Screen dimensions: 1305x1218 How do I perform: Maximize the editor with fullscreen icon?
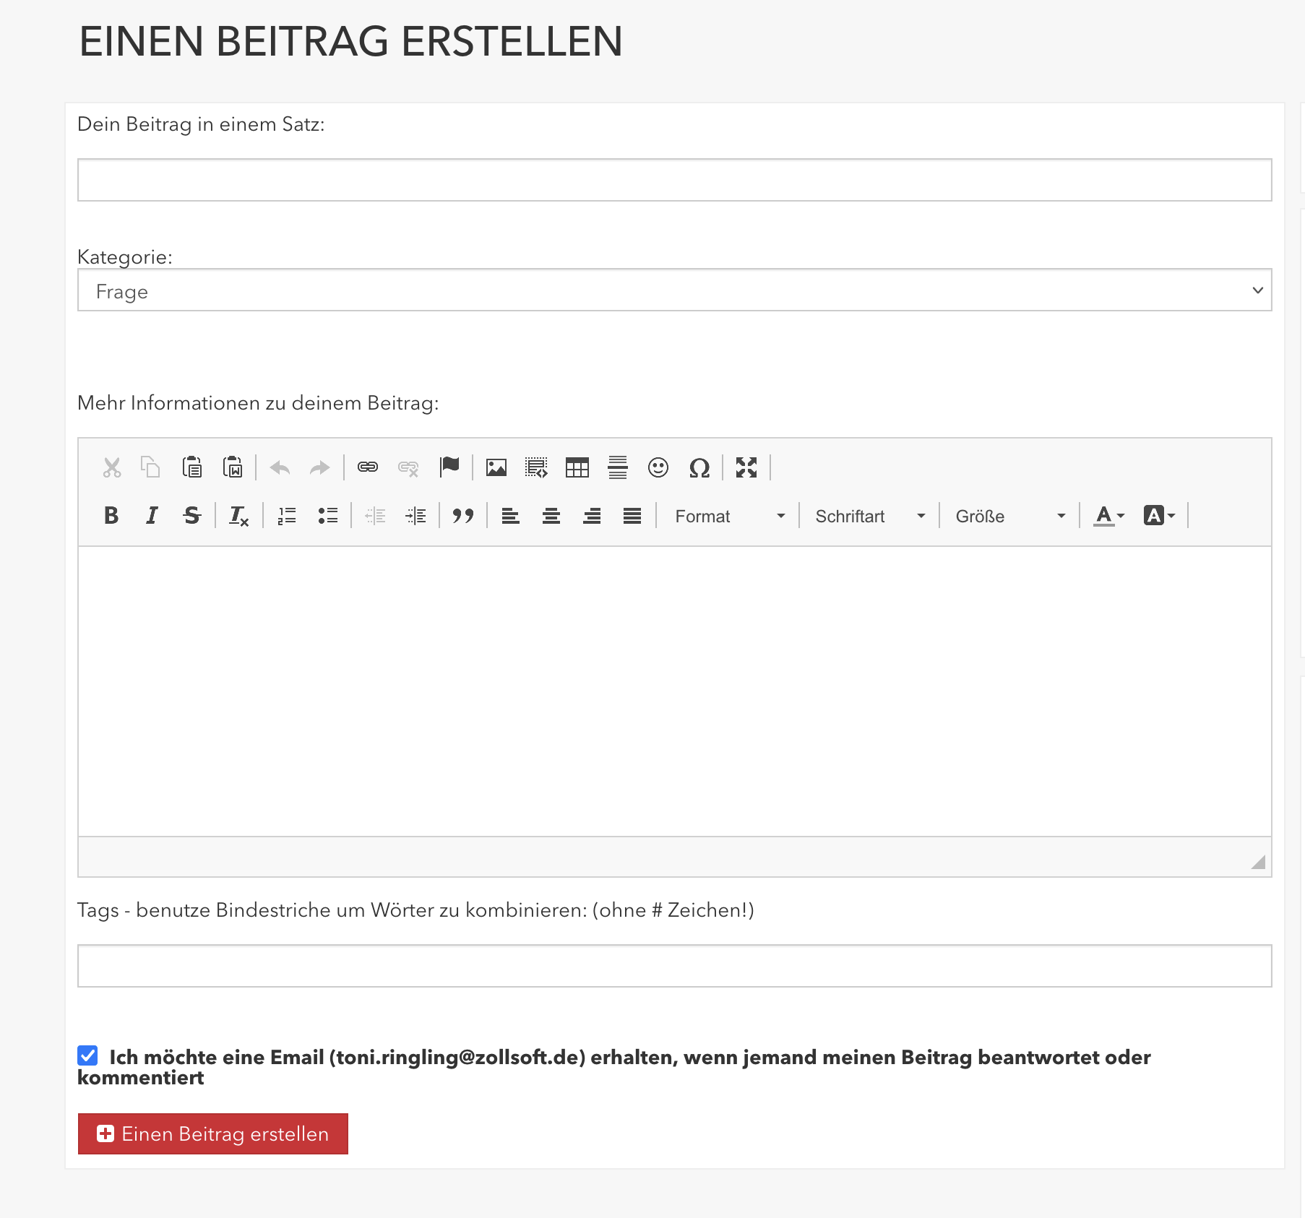pyautogui.click(x=746, y=467)
